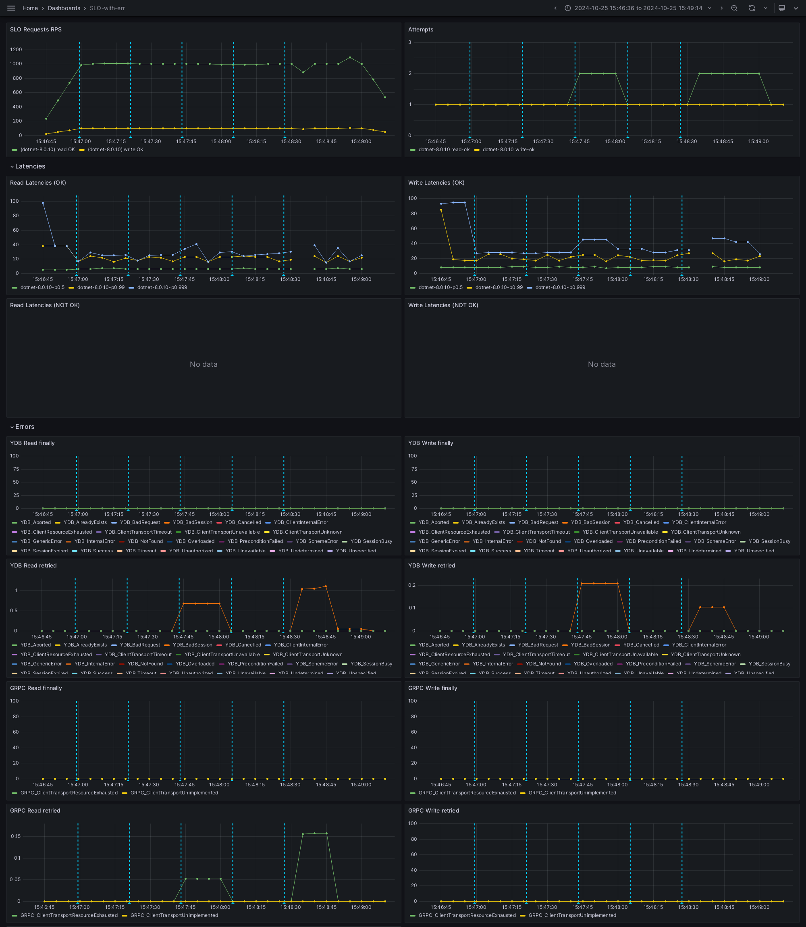Toggle the '(dotnet-8.0.10) read OK' legend series
Image resolution: width=806 pixels, height=927 pixels.
(48, 150)
